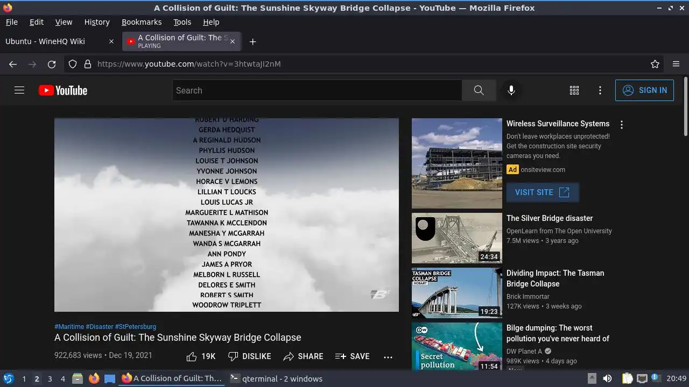This screenshot has width=689, height=387.
Task: Open the View menu
Action: [x=64, y=22]
